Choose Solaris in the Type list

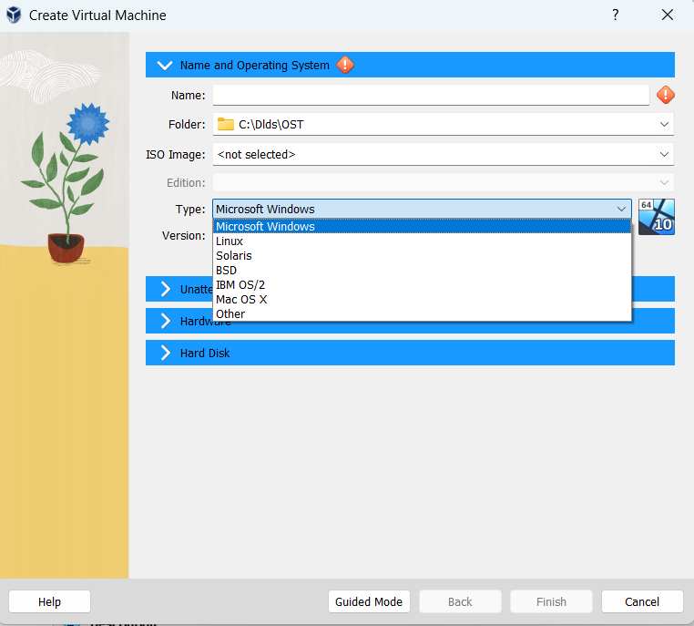pos(423,256)
